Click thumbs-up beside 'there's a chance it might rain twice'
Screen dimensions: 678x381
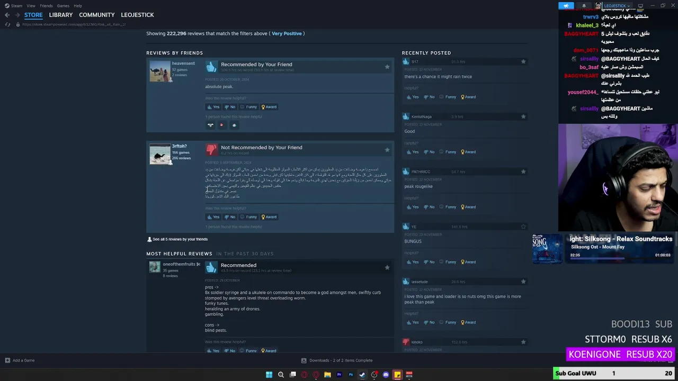point(406,62)
